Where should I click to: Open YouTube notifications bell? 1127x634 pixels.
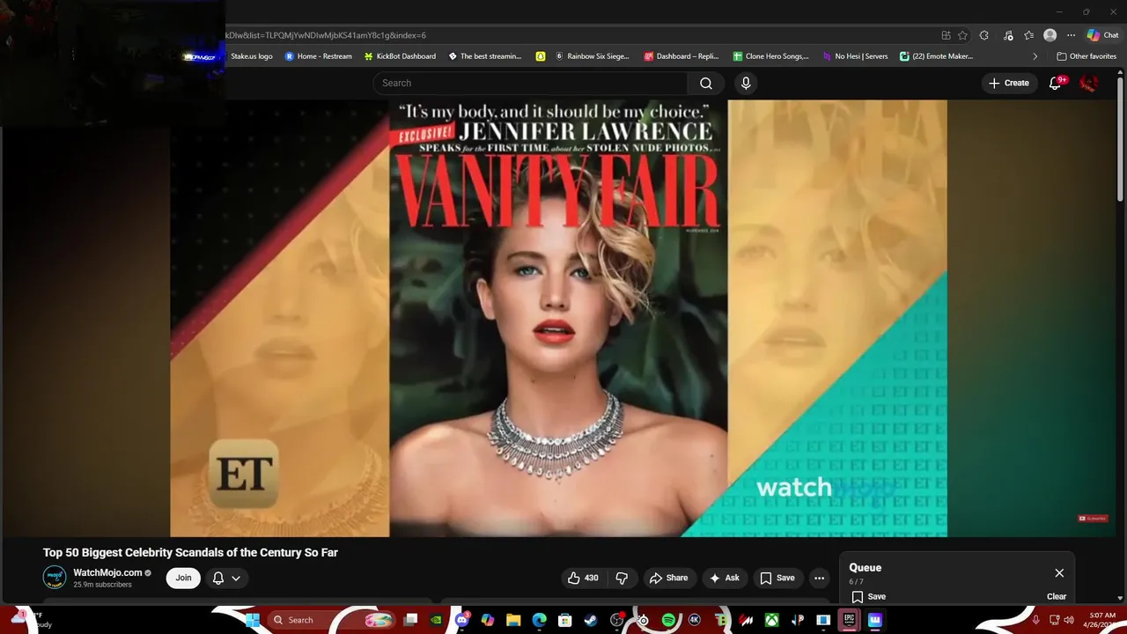click(1056, 83)
